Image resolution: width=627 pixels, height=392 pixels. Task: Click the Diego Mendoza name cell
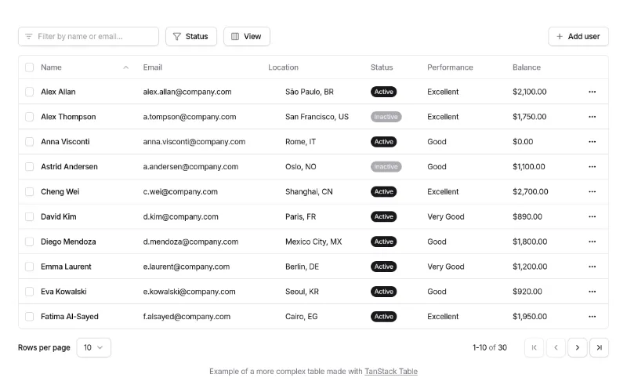point(68,241)
